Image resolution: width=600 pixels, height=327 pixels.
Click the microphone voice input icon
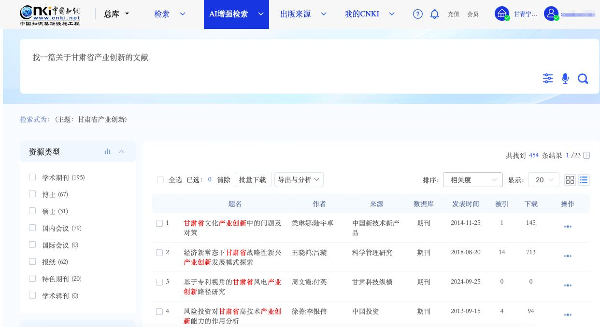(x=565, y=79)
